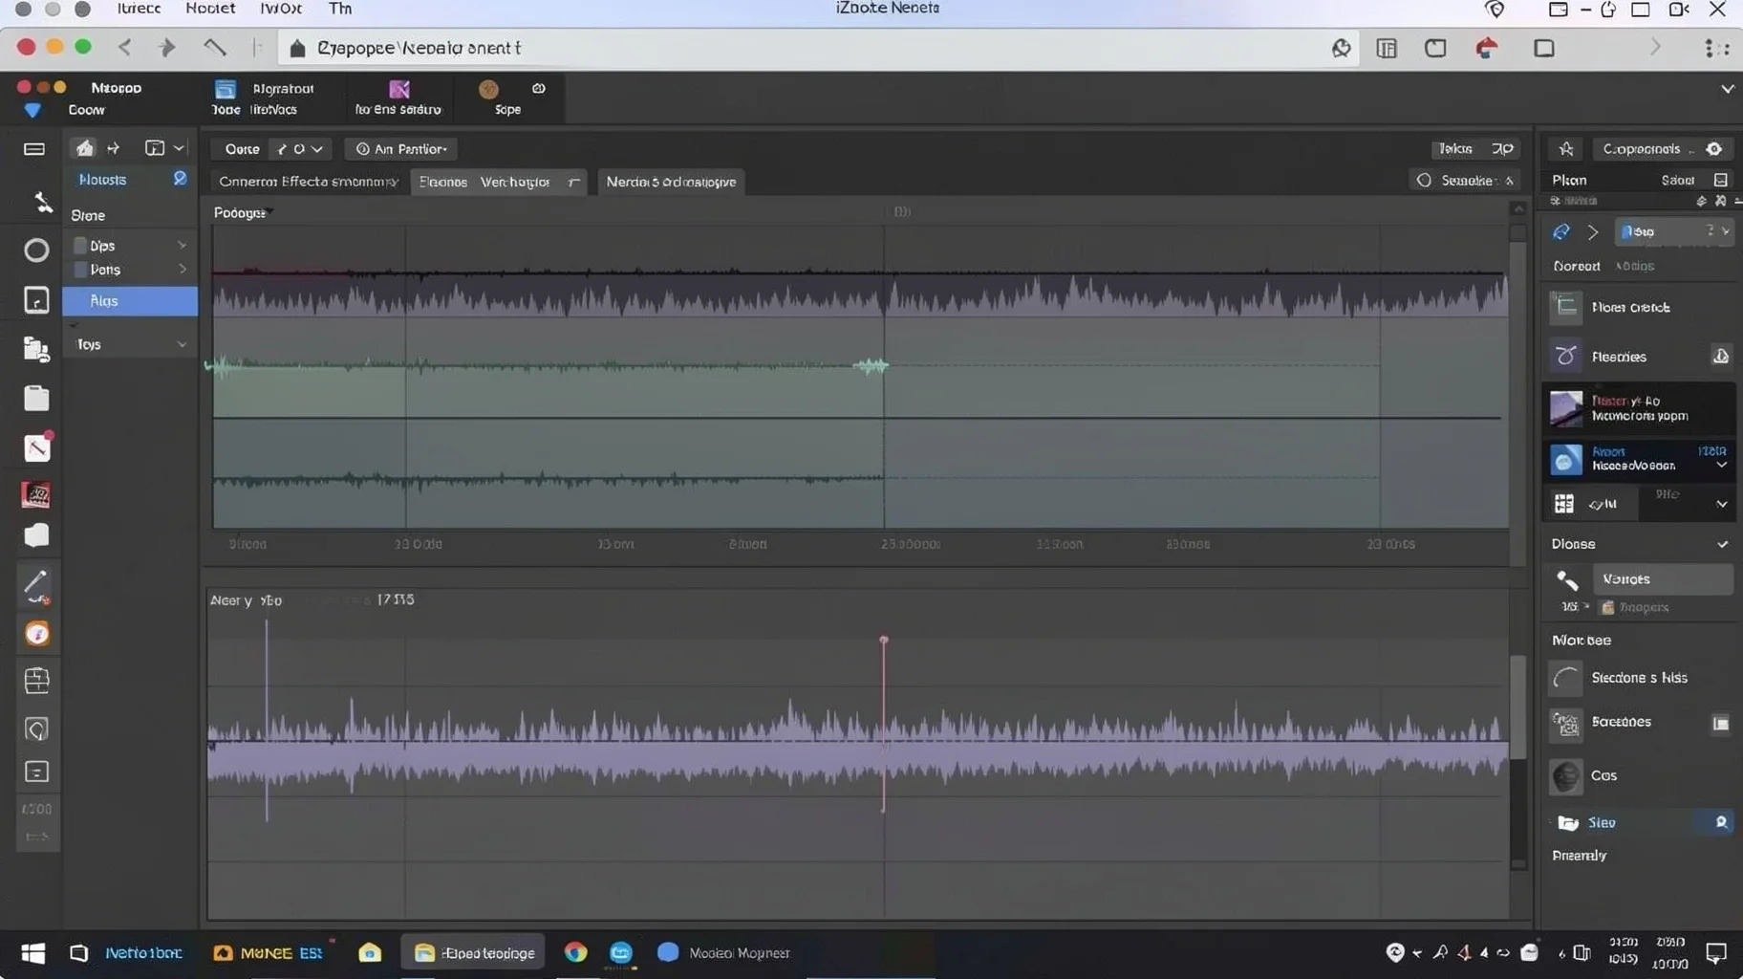Click the Fleenbes download icon
This screenshot has width=1743, height=979.
[x=1720, y=356]
